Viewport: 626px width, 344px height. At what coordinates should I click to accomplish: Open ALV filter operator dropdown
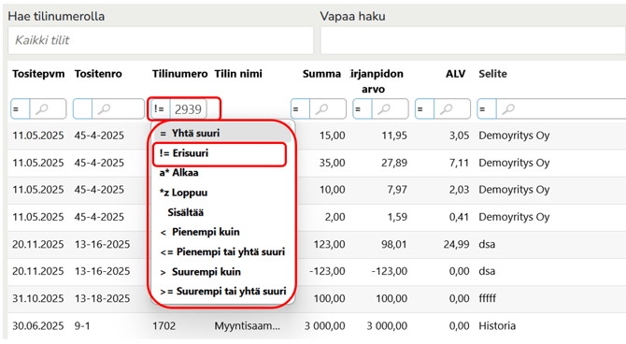click(424, 109)
